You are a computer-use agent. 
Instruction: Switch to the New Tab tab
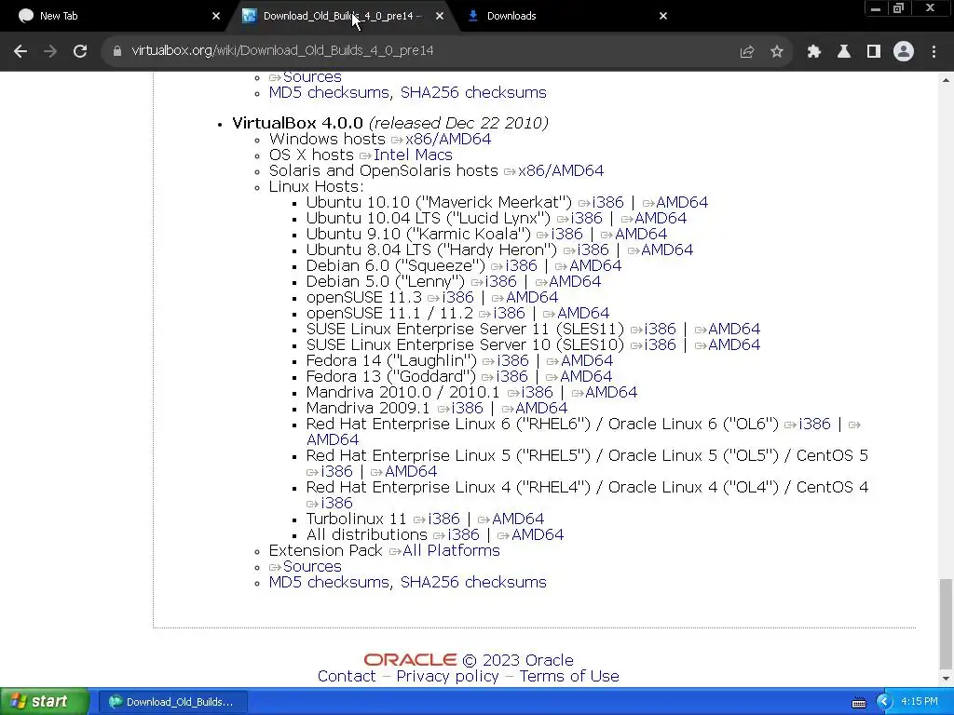coord(116,16)
